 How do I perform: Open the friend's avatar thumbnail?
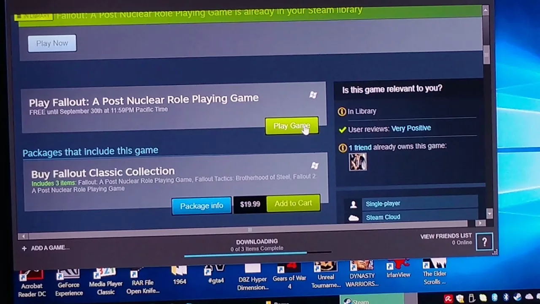(358, 162)
